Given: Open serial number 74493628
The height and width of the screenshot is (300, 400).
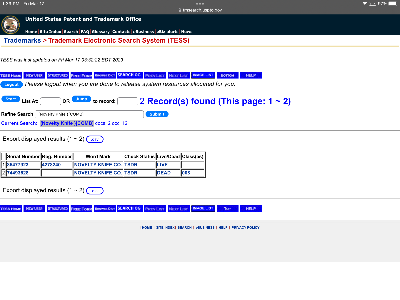Looking at the screenshot, I should (x=18, y=173).
